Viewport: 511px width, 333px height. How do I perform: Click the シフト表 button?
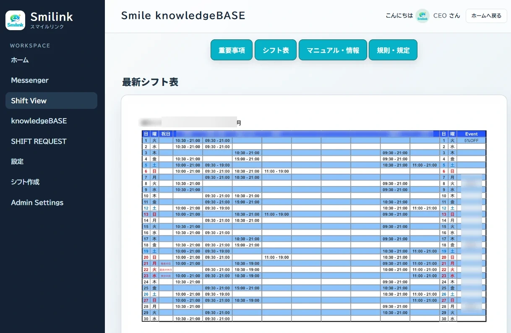(276, 50)
